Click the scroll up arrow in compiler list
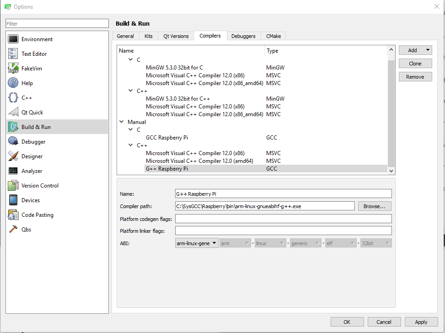445x333 pixels. pos(391,49)
